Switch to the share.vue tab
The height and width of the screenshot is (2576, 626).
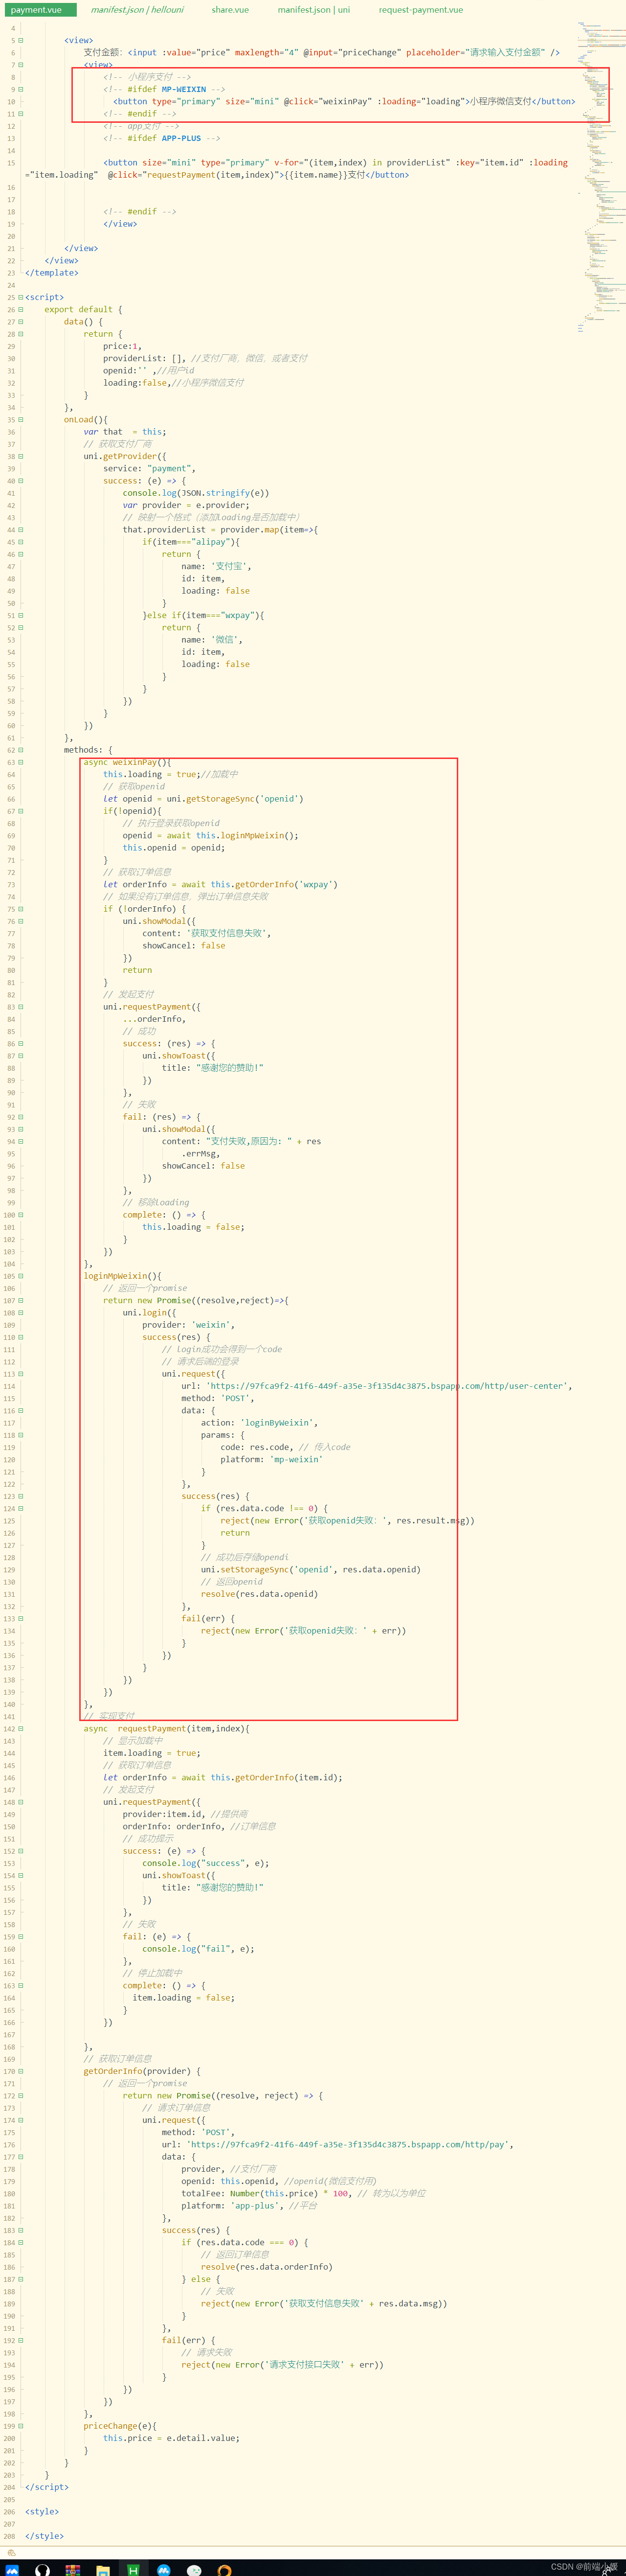(x=230, y=10)
